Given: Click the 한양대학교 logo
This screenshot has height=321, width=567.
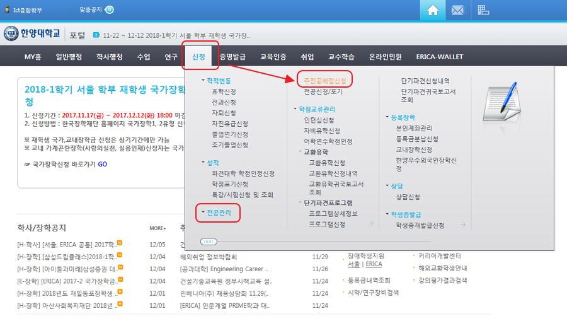Looking at the screenshot, I should (33, 34).
